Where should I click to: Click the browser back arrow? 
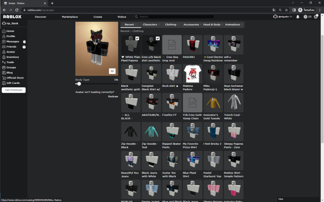4,10
